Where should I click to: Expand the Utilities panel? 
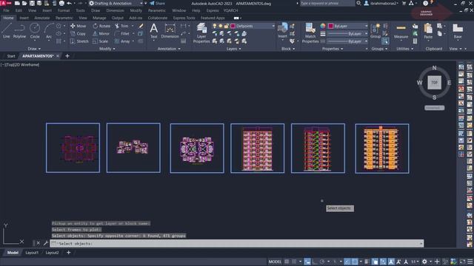404,49
